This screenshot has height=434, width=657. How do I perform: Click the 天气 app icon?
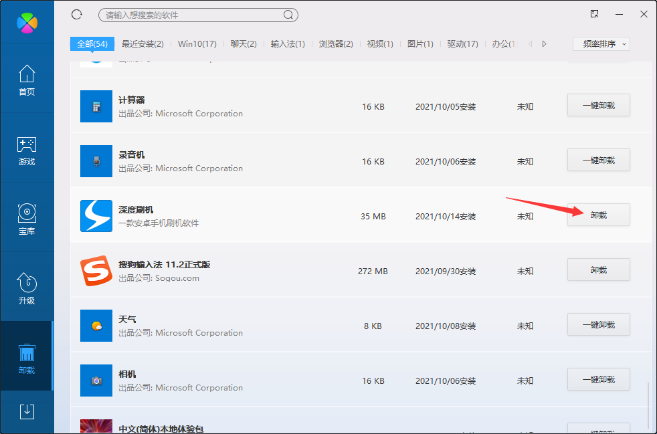pyautogui.click(x=96, y=326)
